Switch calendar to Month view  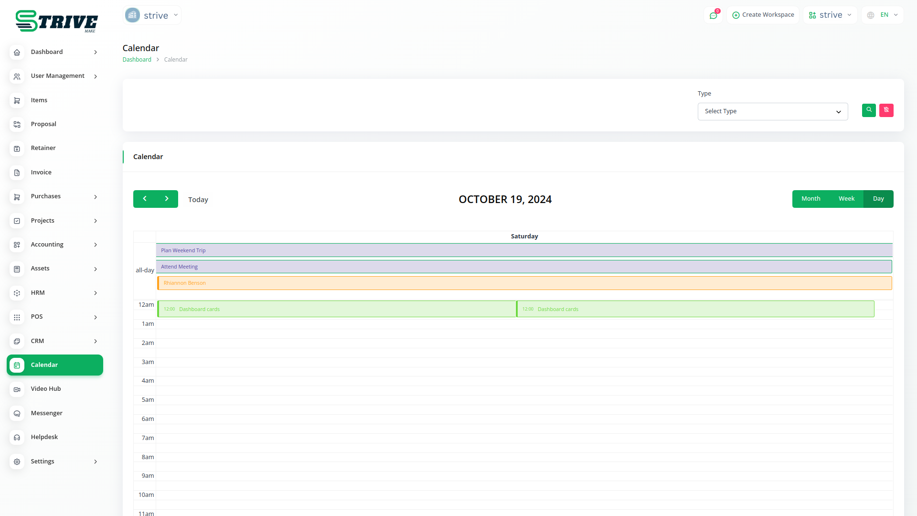click(x=810, y=199)
